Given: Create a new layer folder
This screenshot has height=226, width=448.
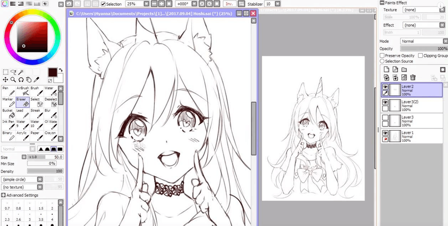Looking at the screenshot, I should (x=404, y=70).
